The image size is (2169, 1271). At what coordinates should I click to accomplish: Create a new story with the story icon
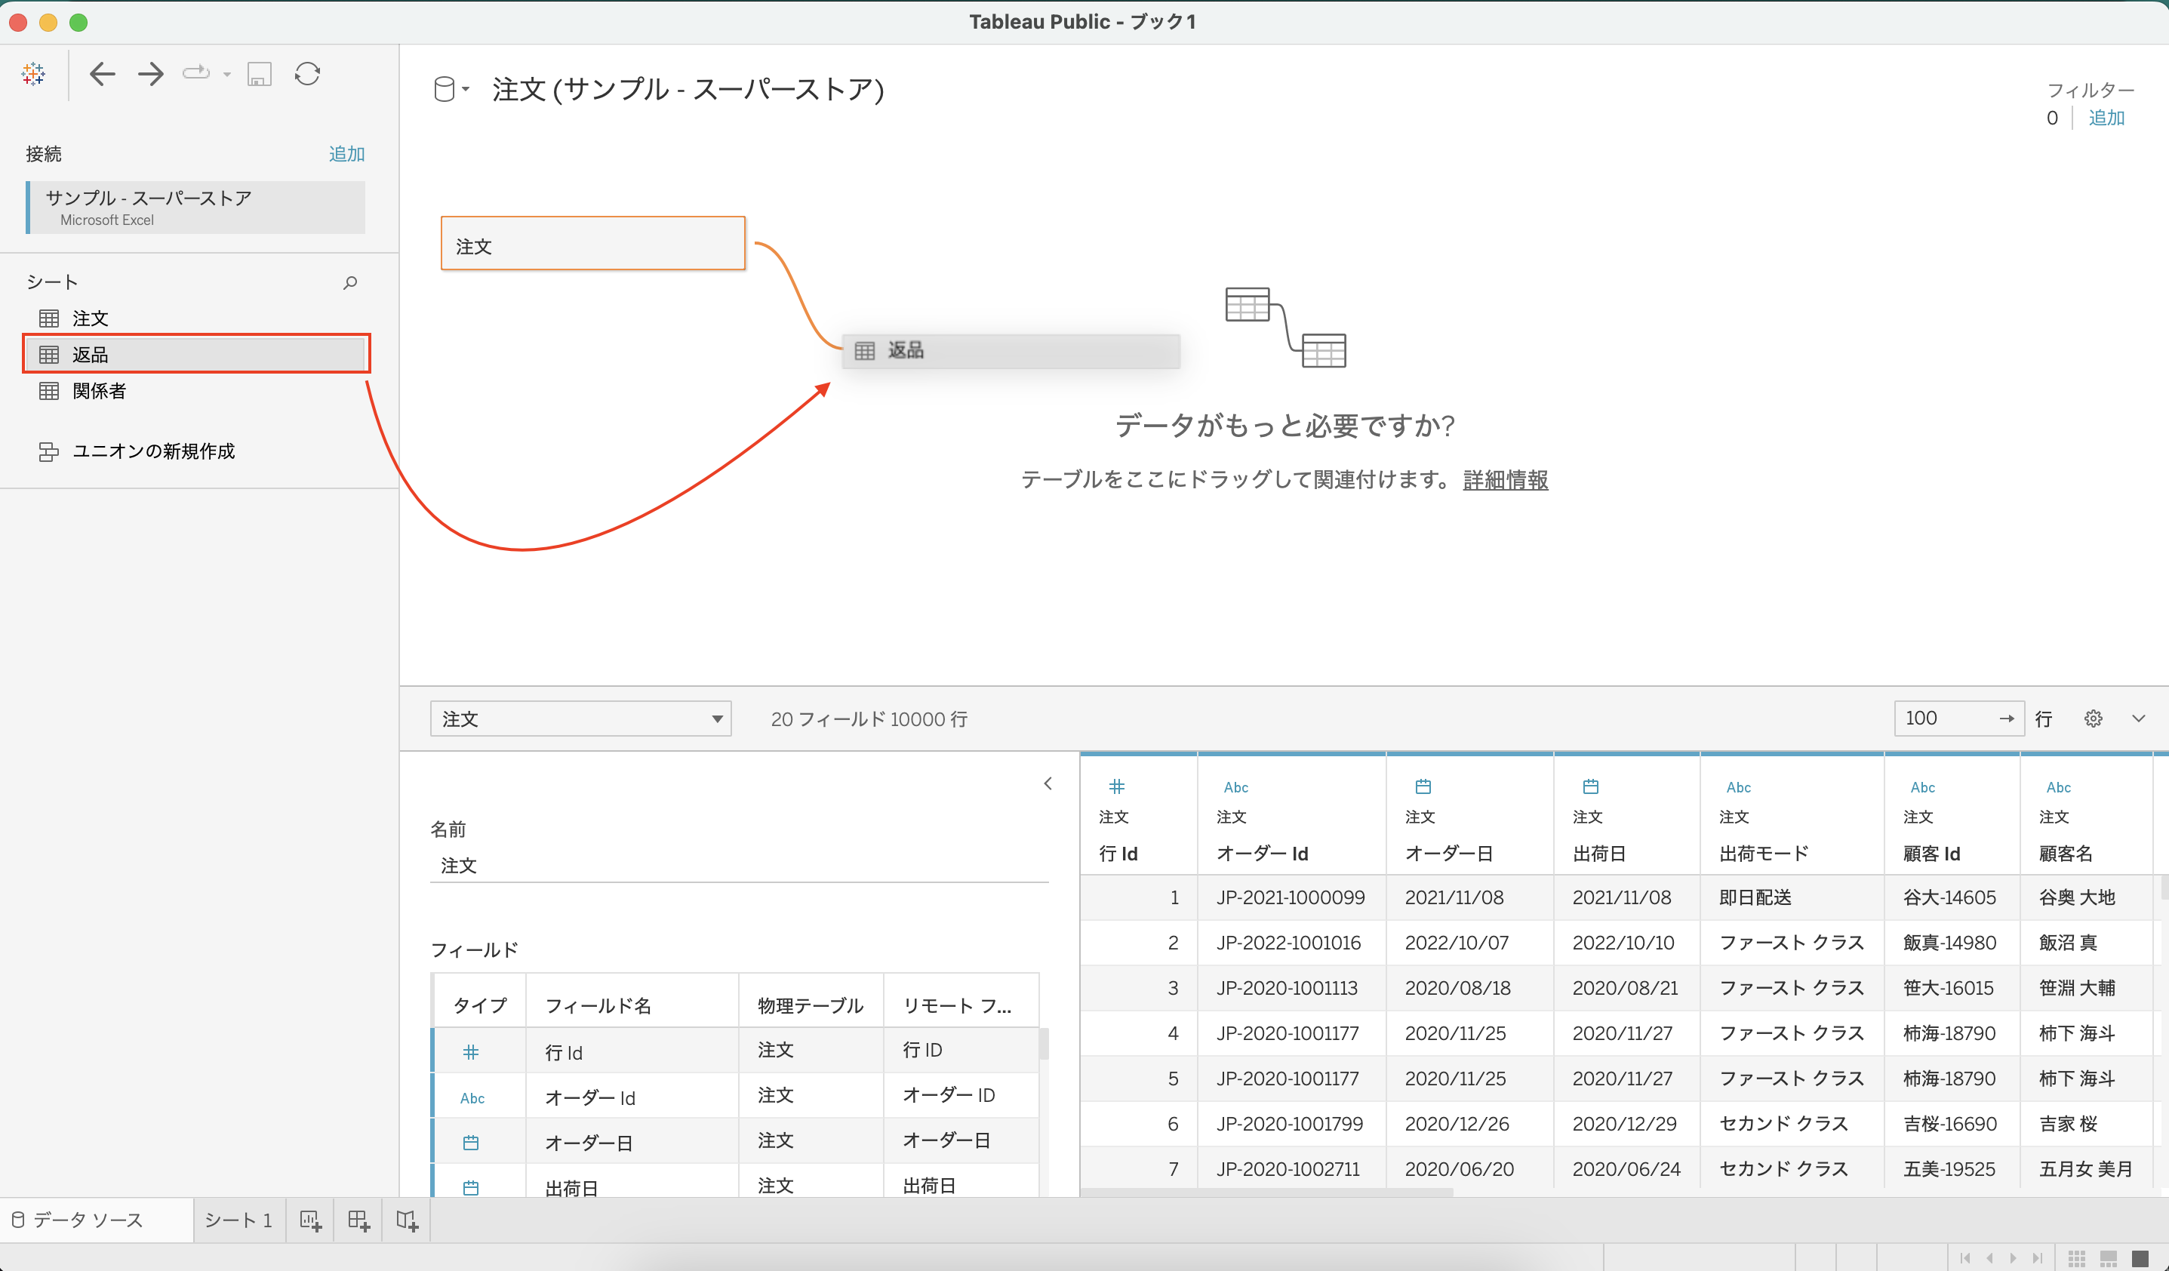point(405,1220)
